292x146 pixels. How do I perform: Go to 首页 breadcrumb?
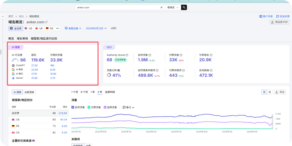pyautogui.click(x=11, y=16)
